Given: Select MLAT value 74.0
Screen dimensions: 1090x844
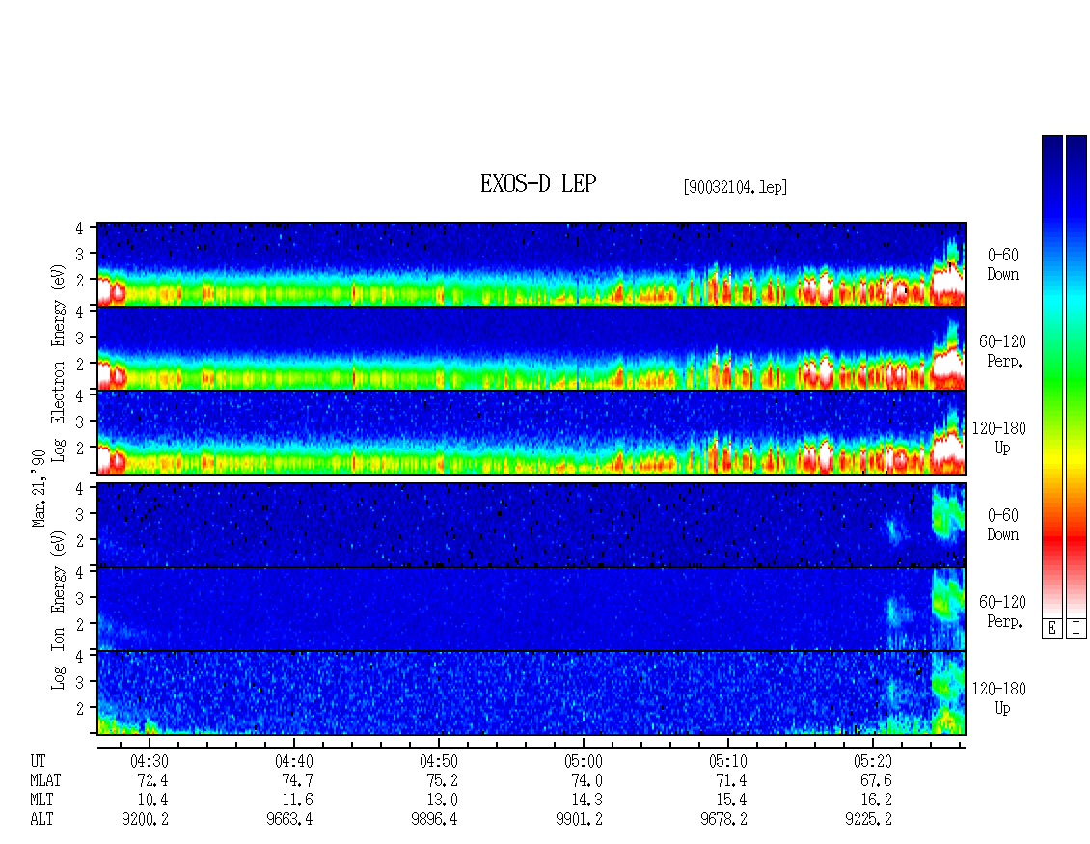Looking at the screenshot, I should click(x=586, y=780).
